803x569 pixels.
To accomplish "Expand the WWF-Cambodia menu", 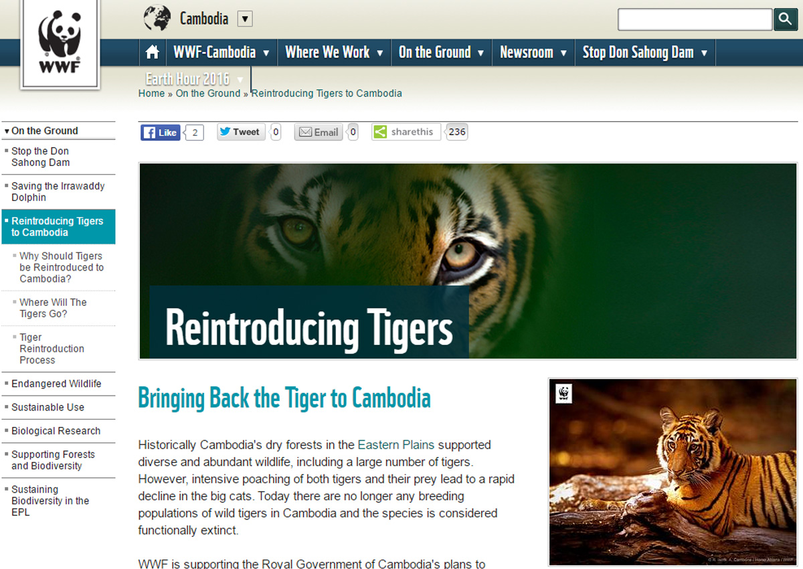I will [x=221, y=52].
